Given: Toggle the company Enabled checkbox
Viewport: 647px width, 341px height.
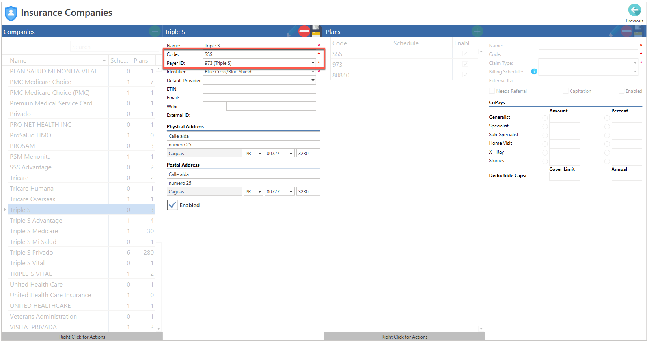Looking at the screenshot, I should pos(172,205).
